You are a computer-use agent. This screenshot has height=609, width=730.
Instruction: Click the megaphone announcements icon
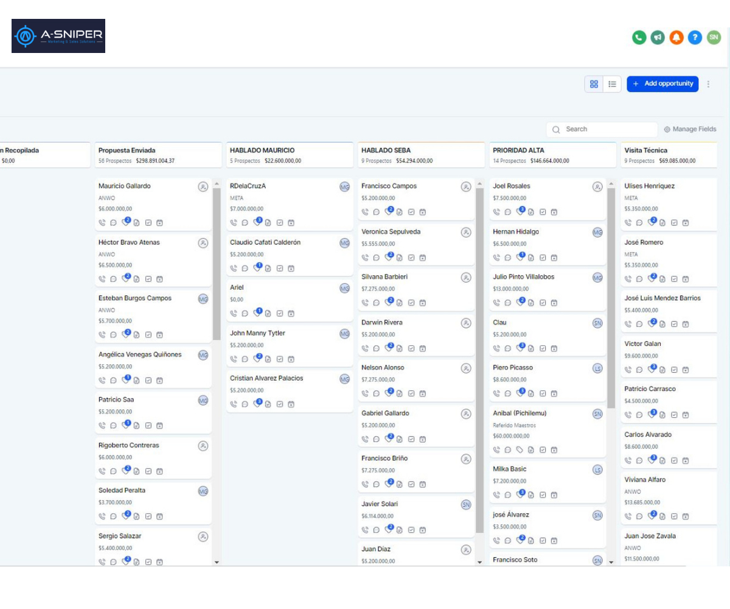(x=657, y=37)
